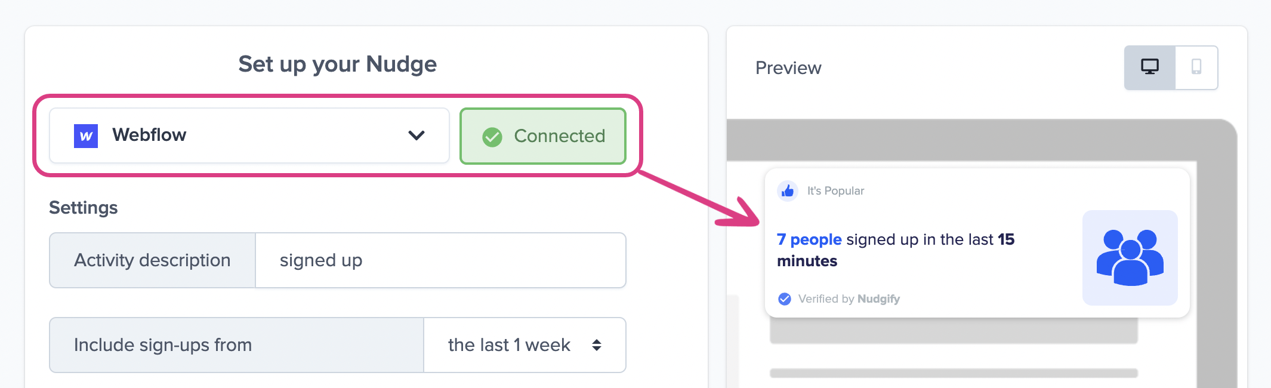Click the "It's Popular" nudge label
This screenshot has height=388, width=1271.
pyautogui.click(x=835, y=191)
